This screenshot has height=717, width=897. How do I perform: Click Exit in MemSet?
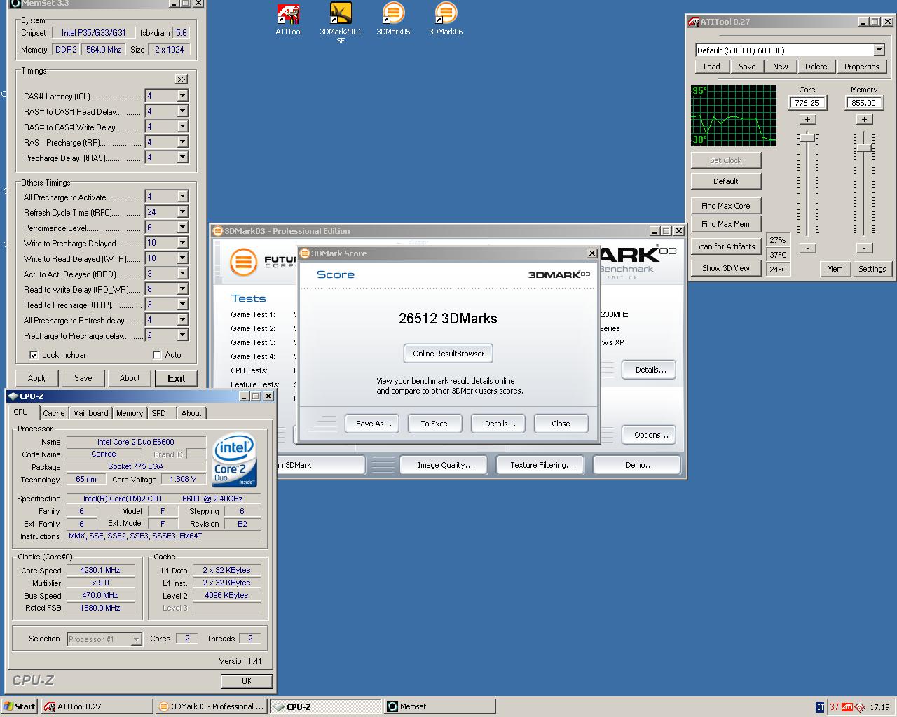pyautogui.click(x=177, y=378)
